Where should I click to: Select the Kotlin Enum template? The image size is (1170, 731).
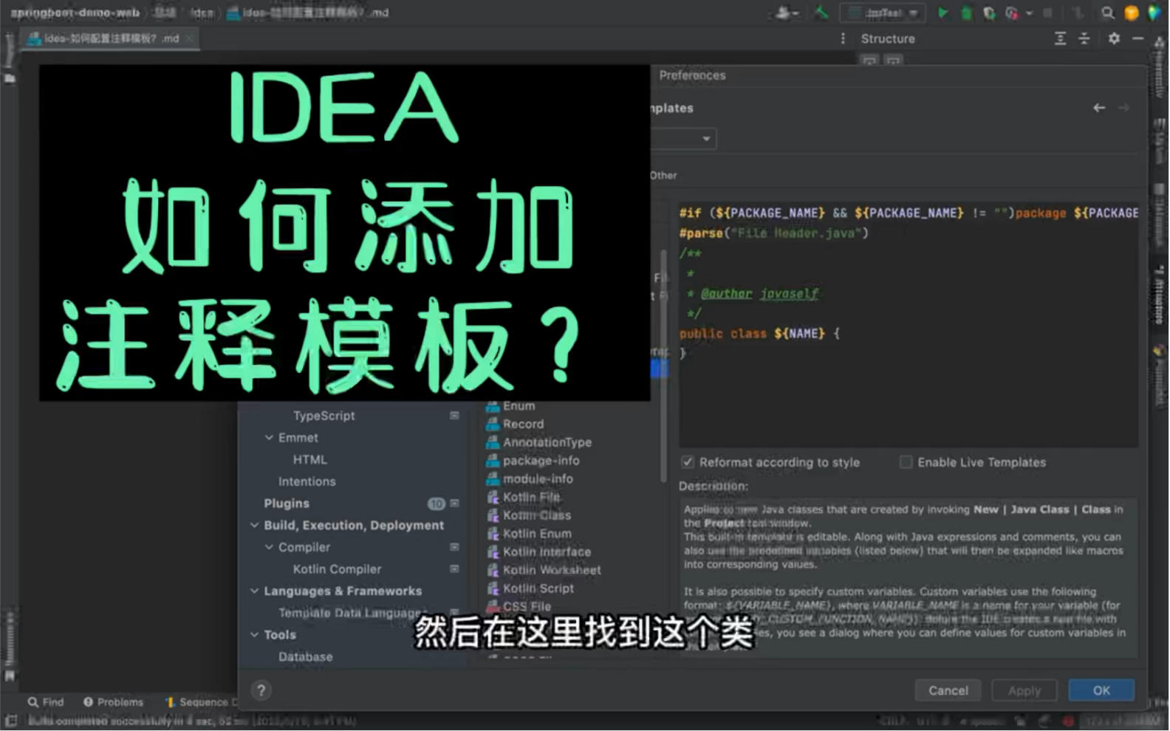pyautogui.click(x=529, y=534)
